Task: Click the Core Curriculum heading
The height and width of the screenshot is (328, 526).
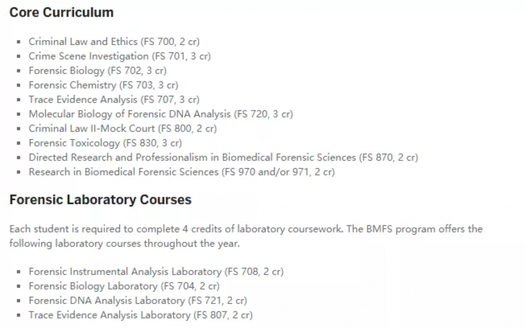Action: click(x=61, y=12)
